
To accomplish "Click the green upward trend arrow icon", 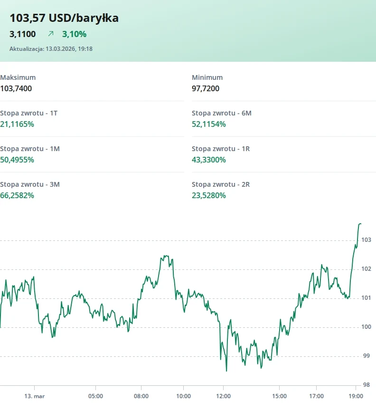I will 51,34.
